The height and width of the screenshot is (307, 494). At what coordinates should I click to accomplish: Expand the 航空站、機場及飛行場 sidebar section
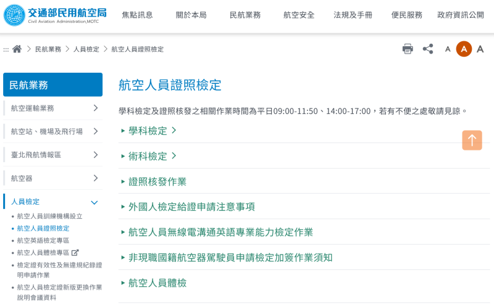click(96, 131)
